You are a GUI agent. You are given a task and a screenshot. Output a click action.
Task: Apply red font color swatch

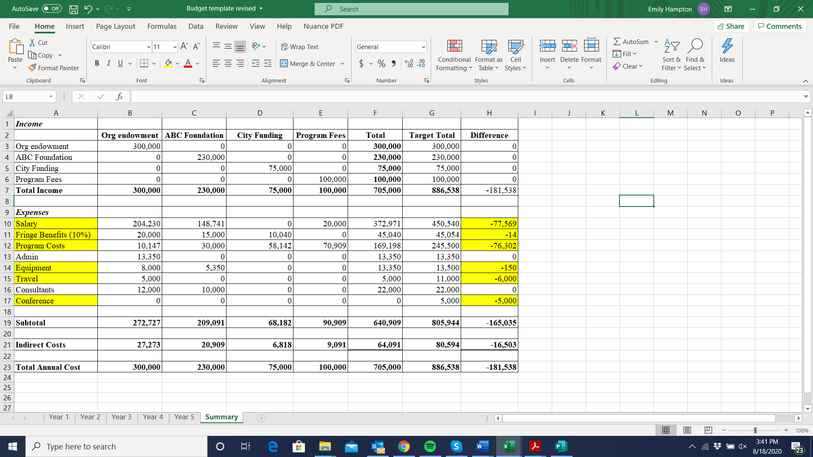pos(188,63)
